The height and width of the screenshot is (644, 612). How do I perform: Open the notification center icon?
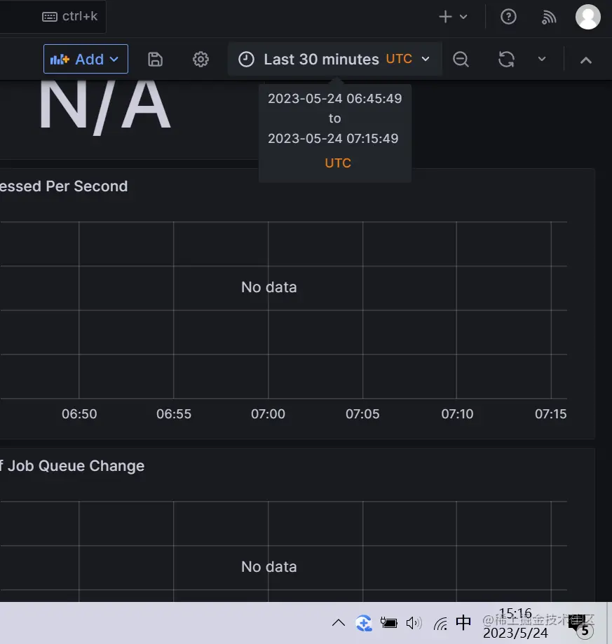(580, 625)
